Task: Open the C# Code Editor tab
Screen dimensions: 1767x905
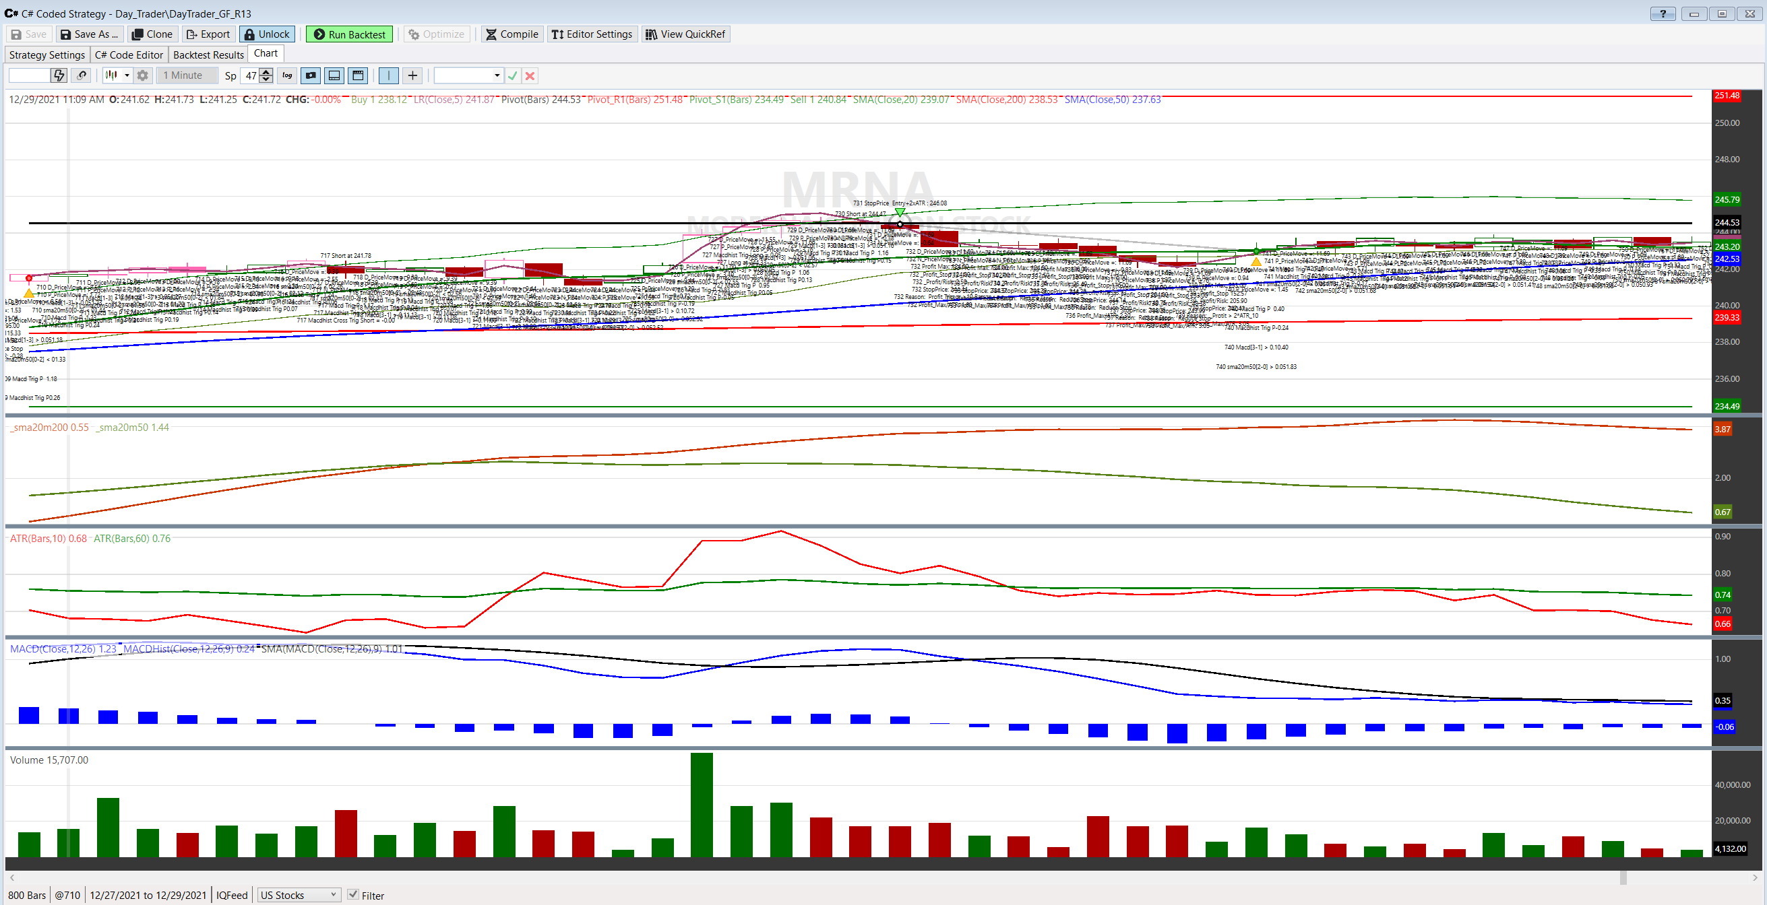Action: click(129, 55)
